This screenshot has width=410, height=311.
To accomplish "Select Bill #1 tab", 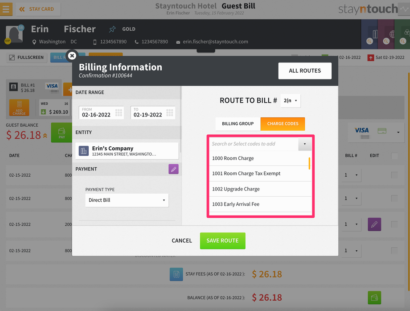I will [x=33, y=88].
